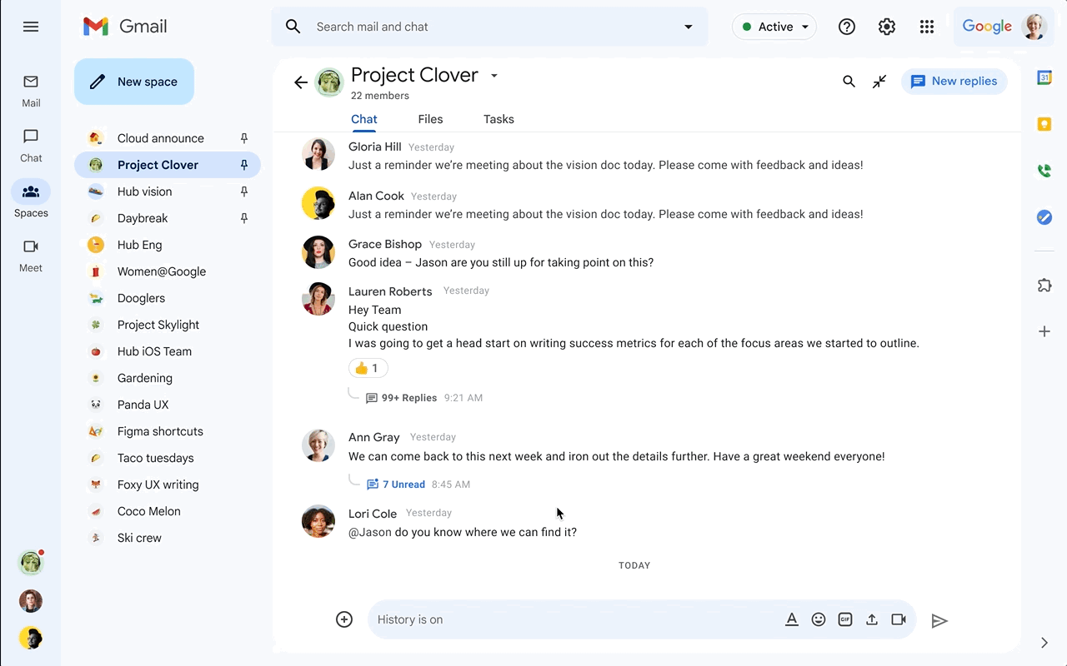Unpin the Hub vision conversation

point(243,191)
